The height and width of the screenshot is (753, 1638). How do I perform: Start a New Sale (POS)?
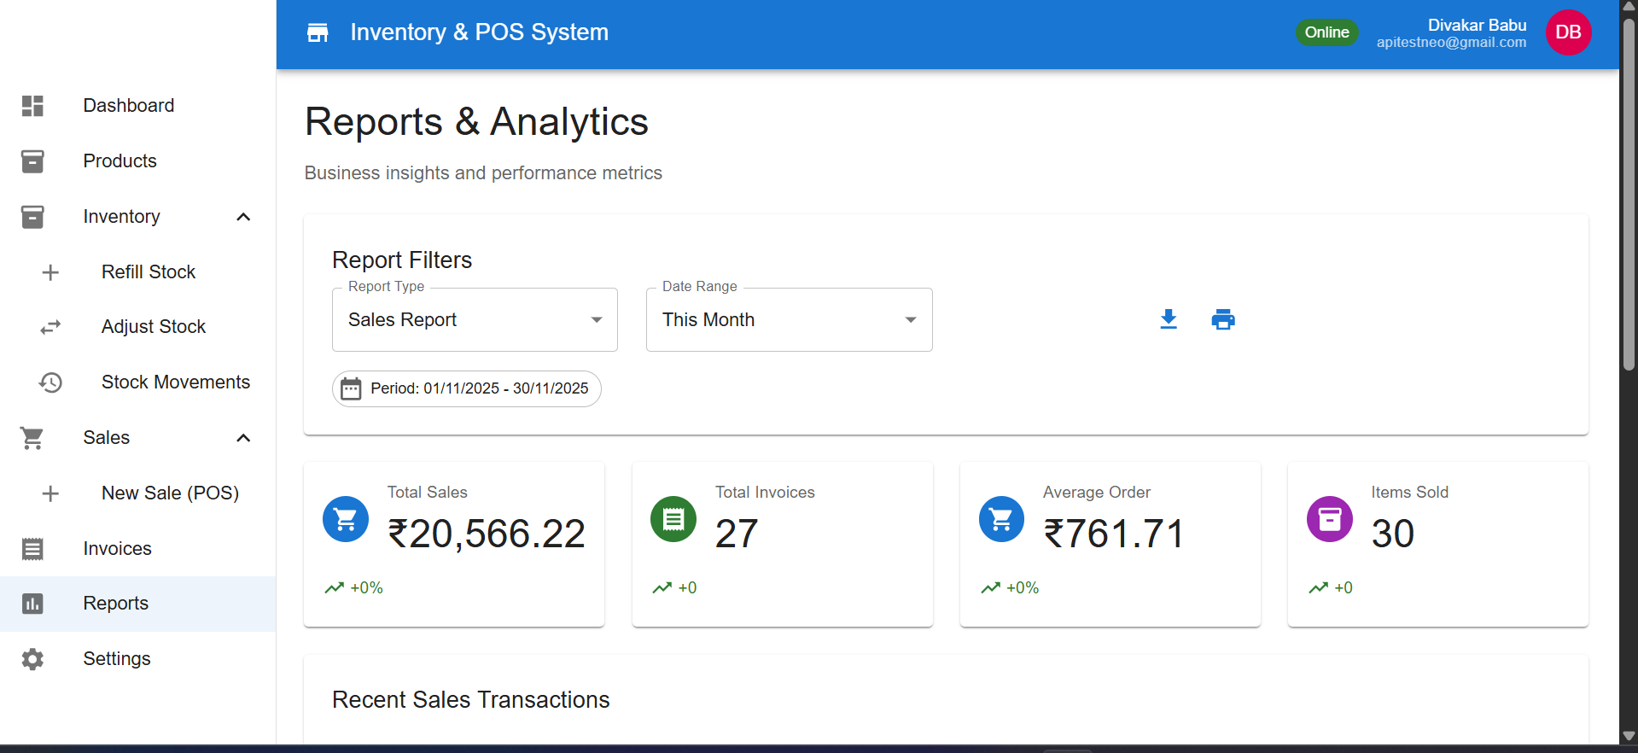(170, 493)
